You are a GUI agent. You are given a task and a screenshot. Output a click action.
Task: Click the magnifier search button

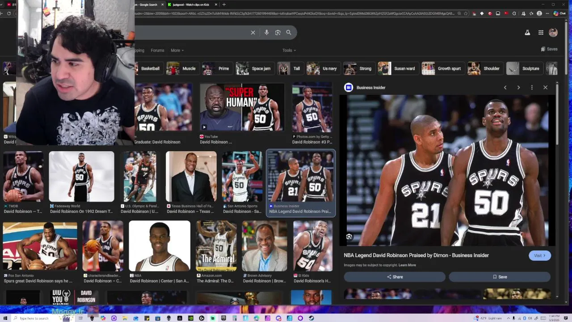pos(289,33)
